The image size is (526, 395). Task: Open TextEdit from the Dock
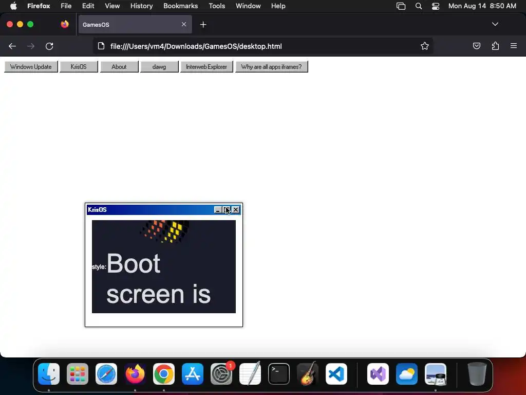point(250,374)
